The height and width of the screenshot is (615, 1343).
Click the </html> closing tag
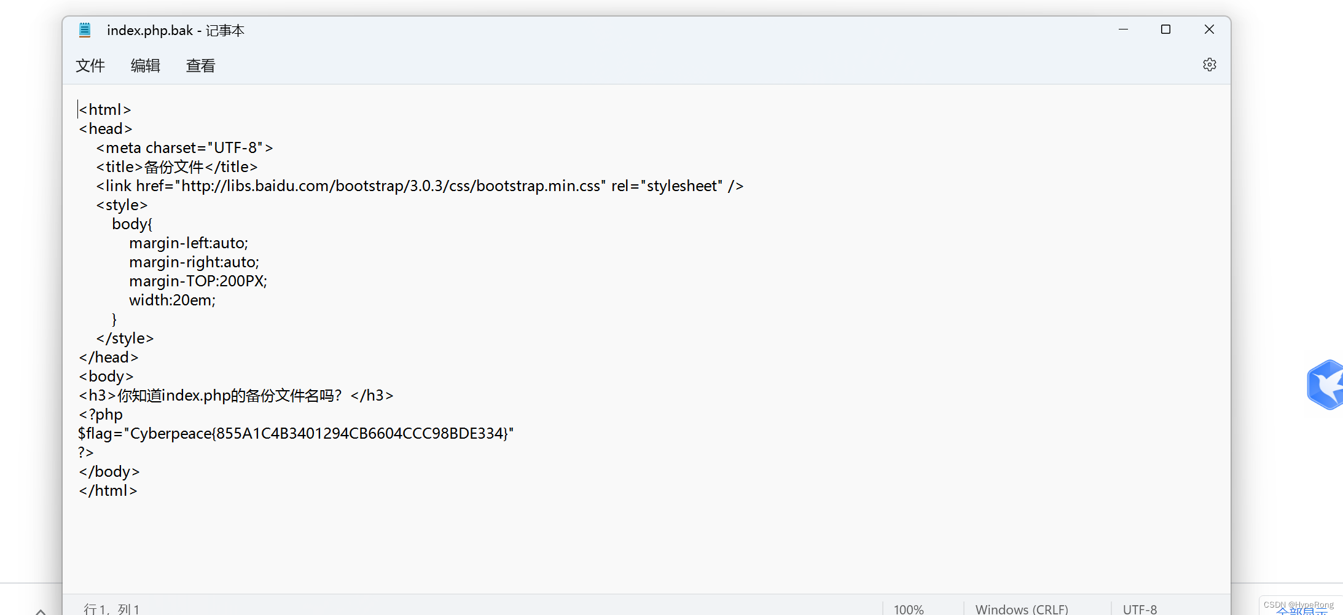click(108, 490)
